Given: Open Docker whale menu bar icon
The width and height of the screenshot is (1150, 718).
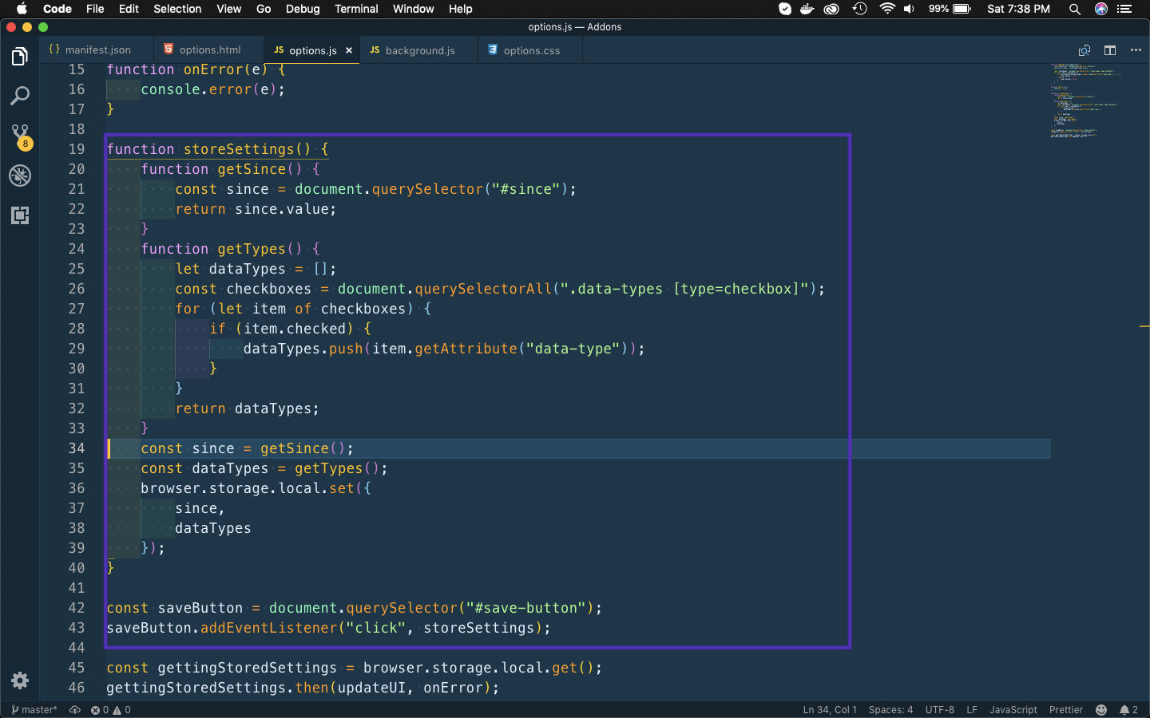Looking at the screenshot, I should point(807,9).
